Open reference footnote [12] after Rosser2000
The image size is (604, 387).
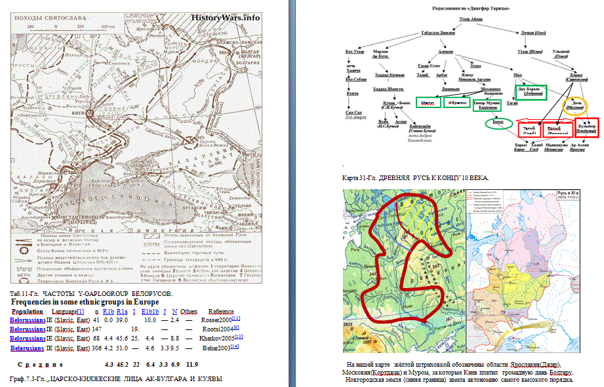[x=236, y=318]
